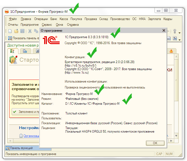Open the Склад menu

pos(104,19)
